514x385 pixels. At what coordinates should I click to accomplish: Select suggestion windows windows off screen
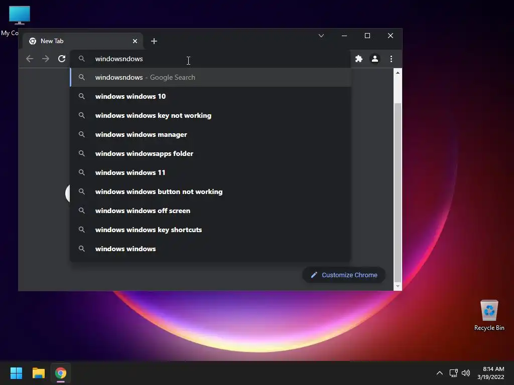pos(210,211)
